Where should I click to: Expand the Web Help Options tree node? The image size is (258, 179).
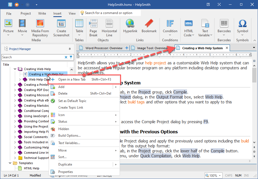click(20, 79)
